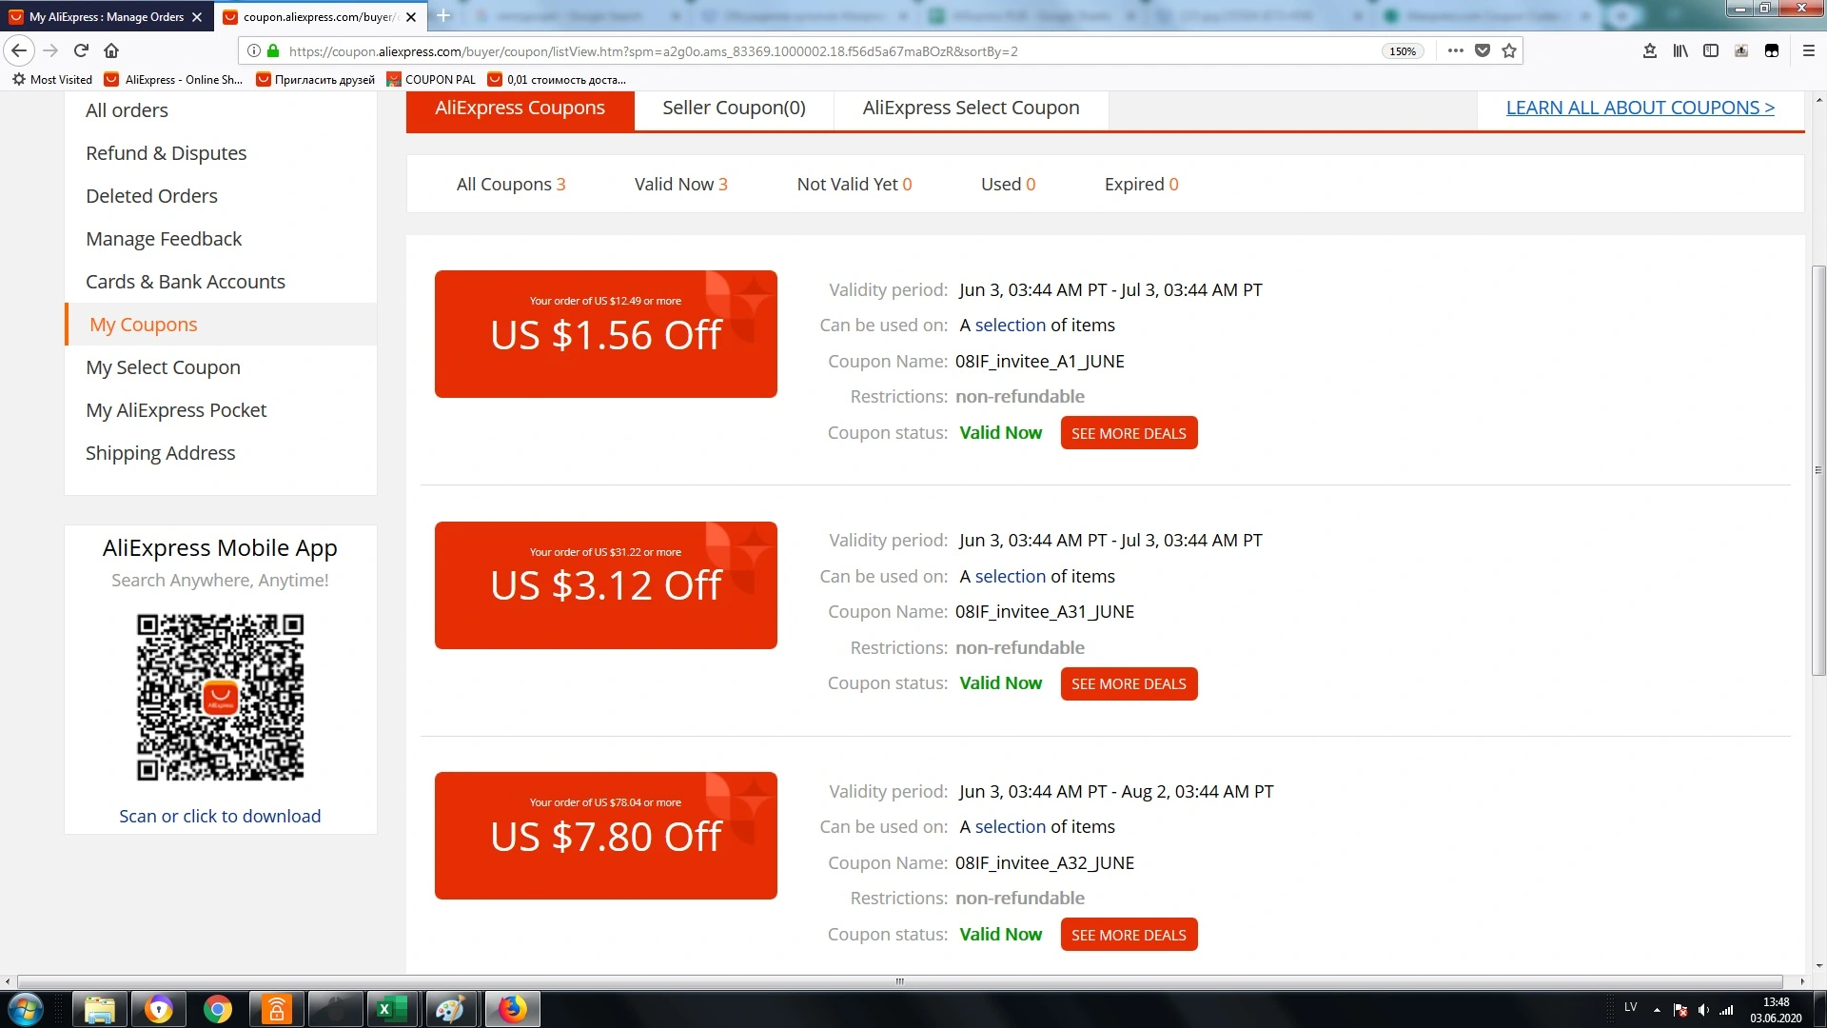Launch Google Chrome from taskbar
Viewport: 1827px width, 1028px height.
click(x=218, y=1009)
